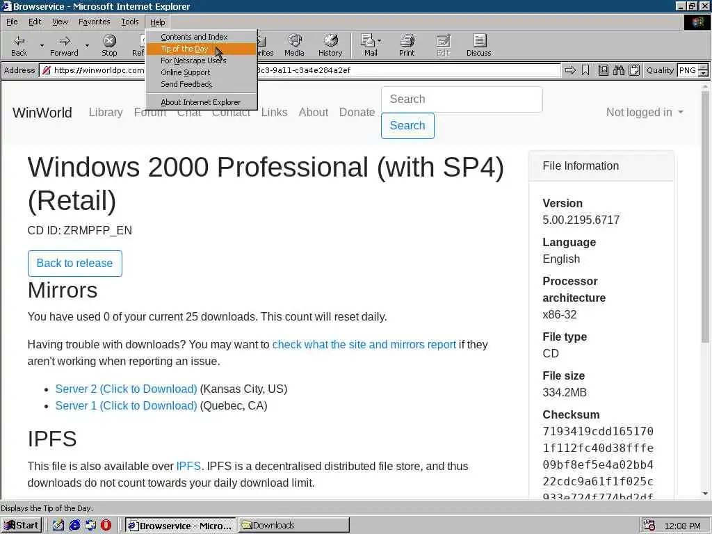The image size is (712, 534).
Task: Click the Back to release button
Action: coord(74,264)
